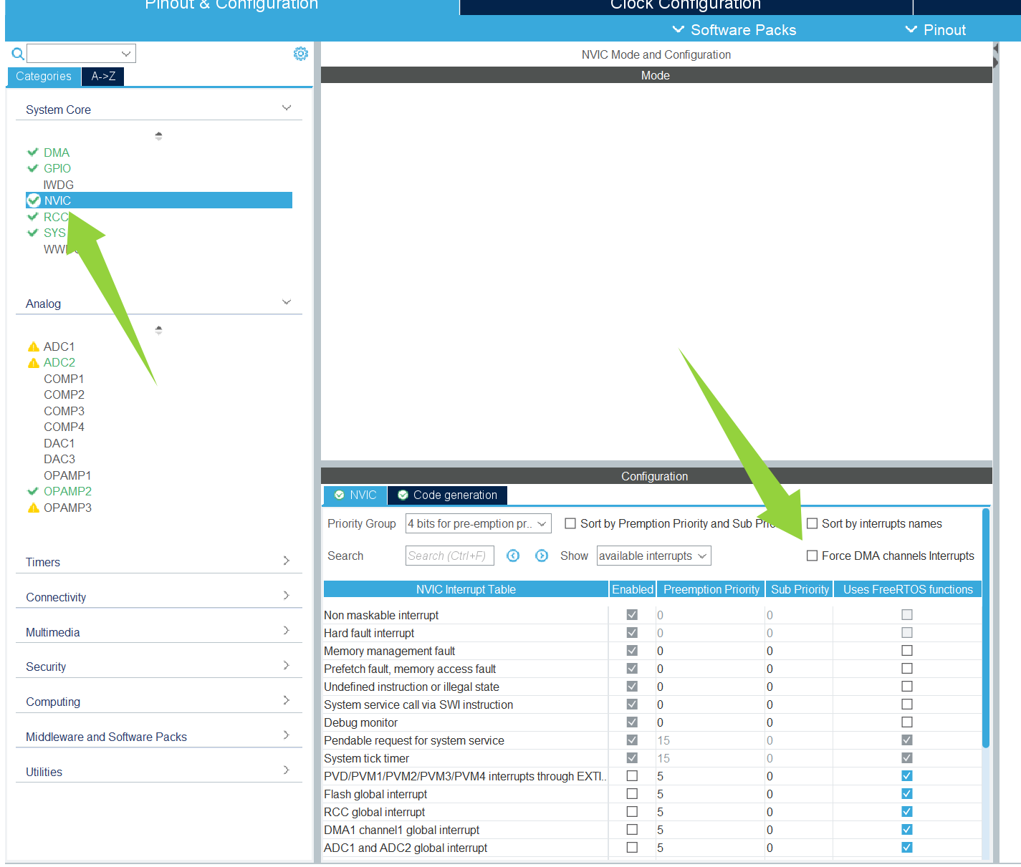Image resolution: width=1021 pixels, height=867 pixels.
Task: Open the gear settings icon above categories
Action: coord(301,54)
